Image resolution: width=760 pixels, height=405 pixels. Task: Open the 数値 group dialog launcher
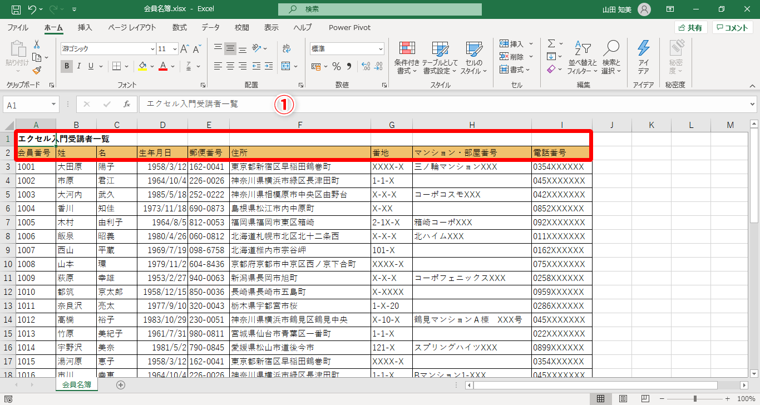point(384,85)
